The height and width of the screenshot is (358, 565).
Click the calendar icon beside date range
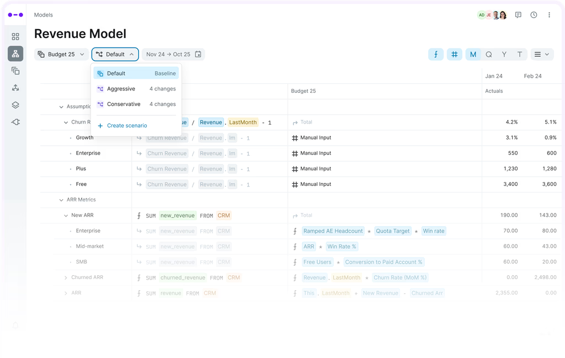point(198,54)
